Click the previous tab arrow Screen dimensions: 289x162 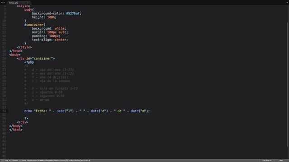pos(2,3)
